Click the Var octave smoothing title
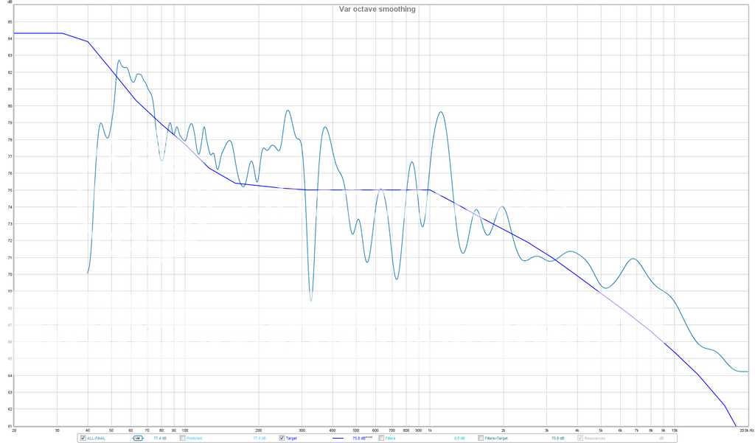Image resolution: width=755 pixels, height=443 pixels. pyautogui.click(x=377, y=9)
